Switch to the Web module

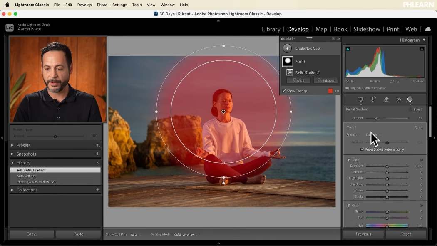[411, 29]
